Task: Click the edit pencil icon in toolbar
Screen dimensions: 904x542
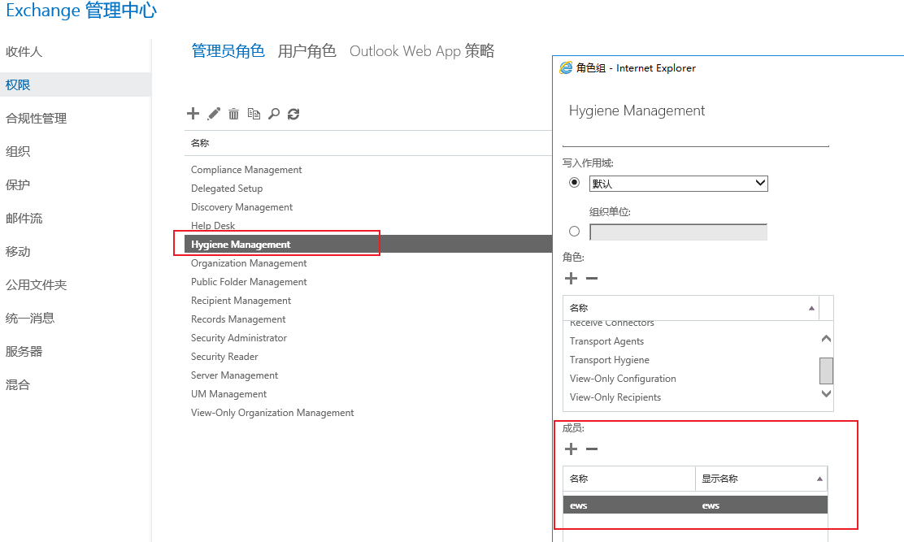Action: click(214, 114)
